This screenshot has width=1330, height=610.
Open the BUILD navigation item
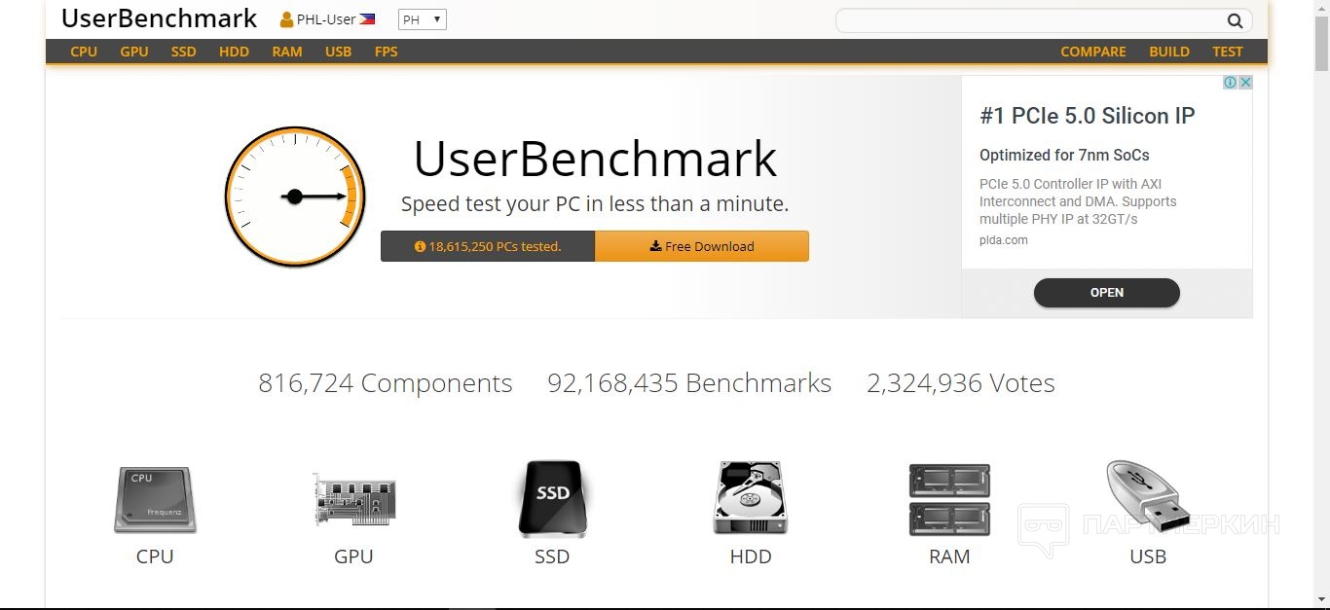[1169, 52]
